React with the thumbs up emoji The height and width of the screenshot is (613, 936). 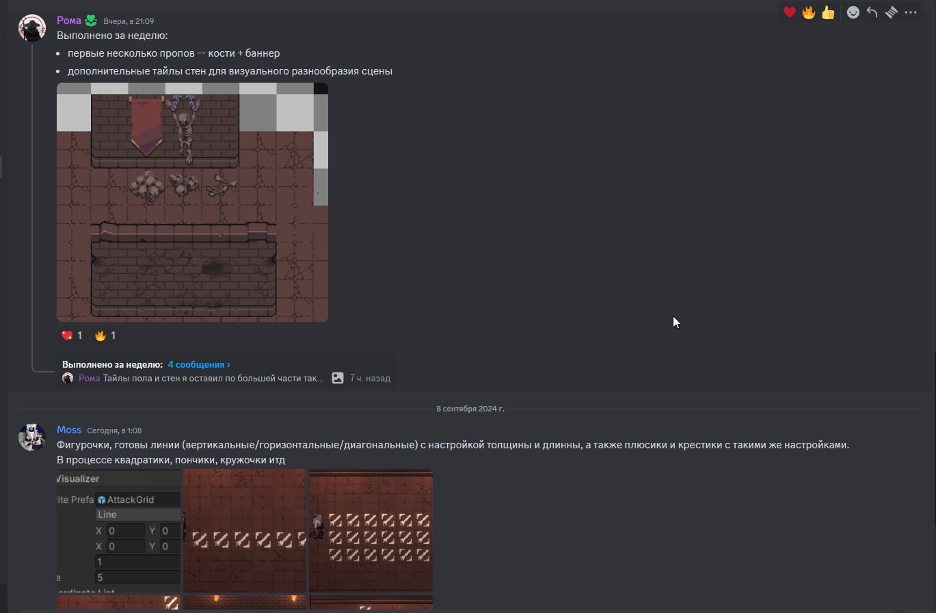point(828,12)
